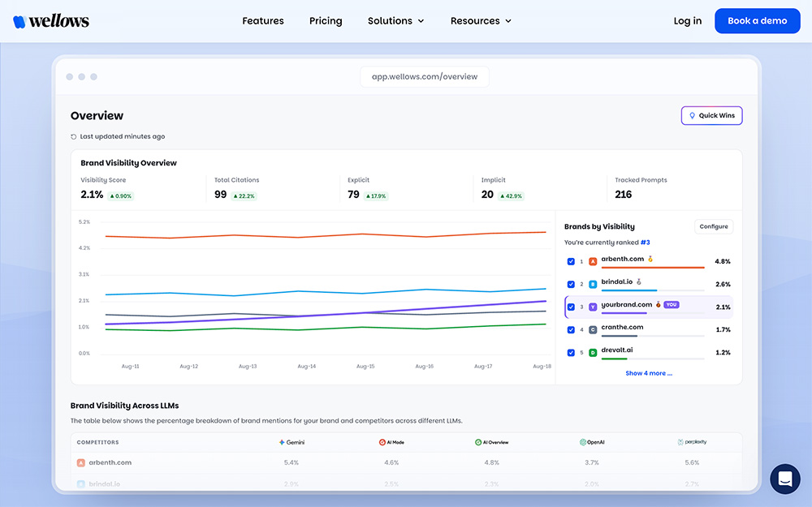The height and width of the screenshot is (507, 812).
Task: Click the 5.6% Perplexity cell for arbenth.com
Action: [x=692, y=462]
